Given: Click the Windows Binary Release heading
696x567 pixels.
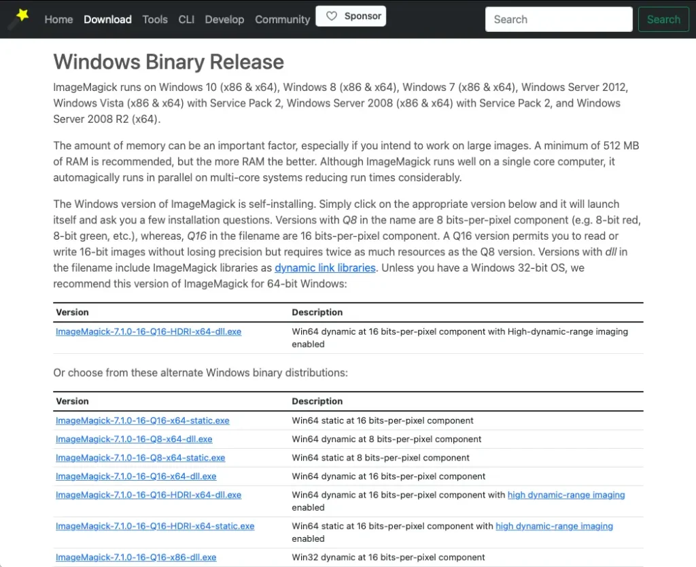Looking at the screenshot, I should pos(169,62).
